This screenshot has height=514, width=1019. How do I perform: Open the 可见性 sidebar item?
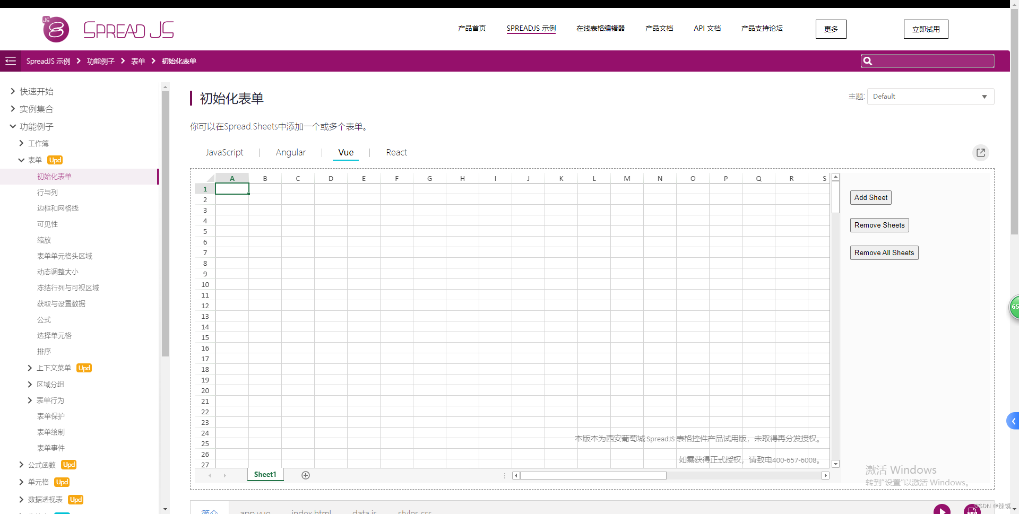tap(47, 224)
